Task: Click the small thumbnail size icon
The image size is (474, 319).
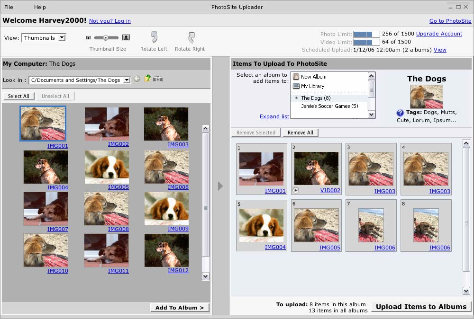Action: (x=88, y=38)
